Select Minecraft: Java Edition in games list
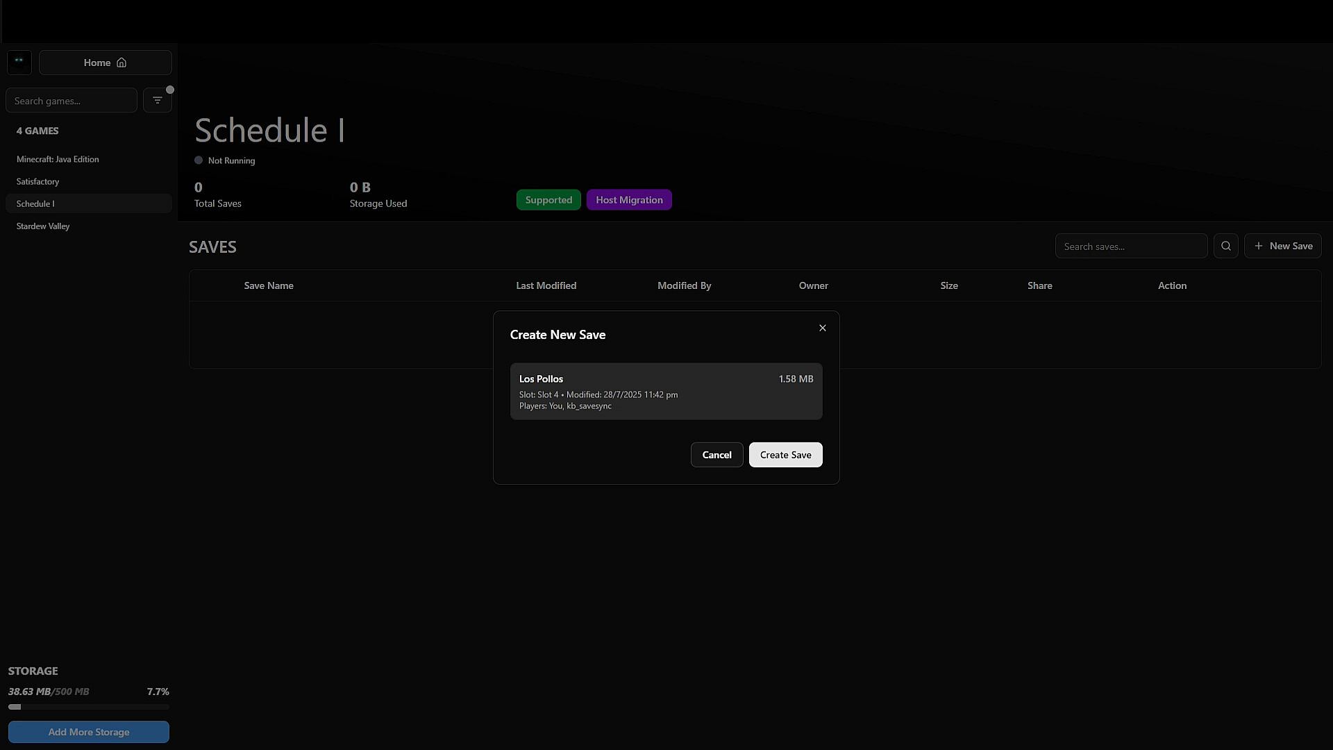The height and width of the screenshot is (750, 1333). 58,159
